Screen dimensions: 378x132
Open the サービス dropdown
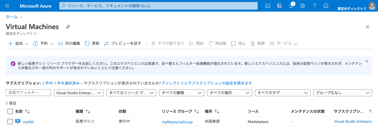point(283,44)
